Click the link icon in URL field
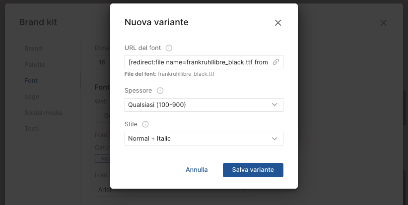408x205 pixels. click(x=276, y=62)
